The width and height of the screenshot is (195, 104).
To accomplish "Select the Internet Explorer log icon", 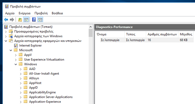I will click(16, 45).
